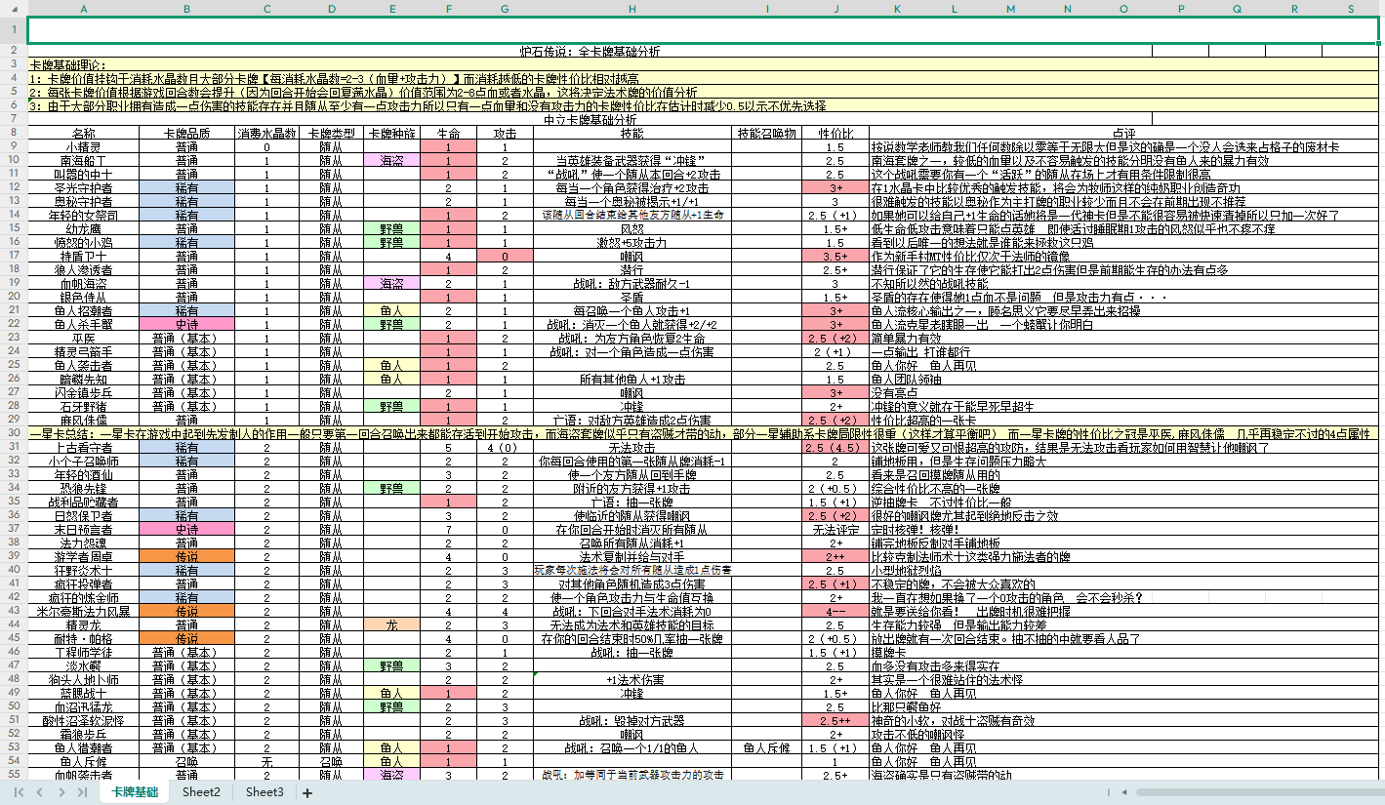This screenshot has width=1385, height=805.
Task: Select row 8 header
Action: coord(14,134)
